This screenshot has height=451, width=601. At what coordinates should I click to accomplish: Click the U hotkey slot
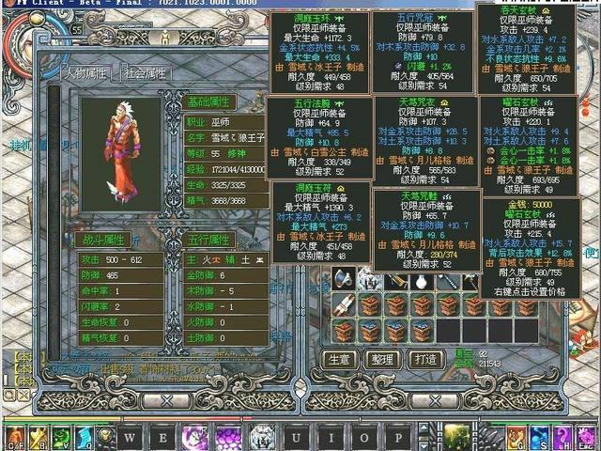pos(296,437)
